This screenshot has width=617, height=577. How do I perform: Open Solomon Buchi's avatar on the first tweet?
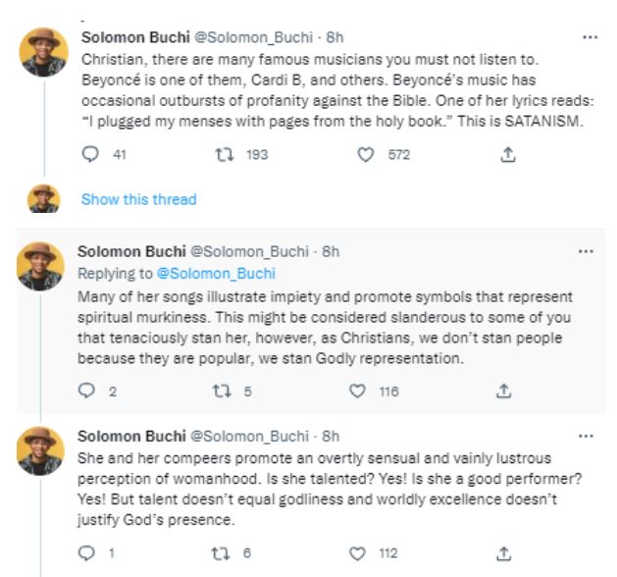tap(43, 51)
